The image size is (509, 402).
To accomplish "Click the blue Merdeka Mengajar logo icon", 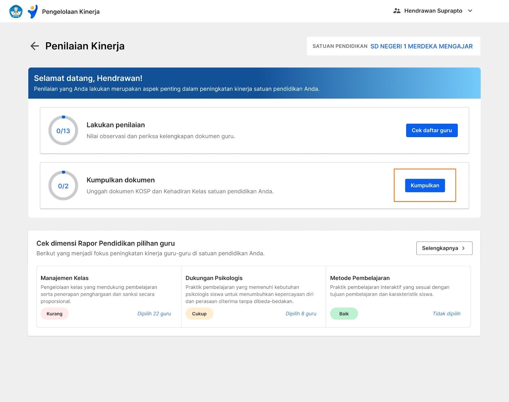I will pyautogui.click(x=32, y=11).
